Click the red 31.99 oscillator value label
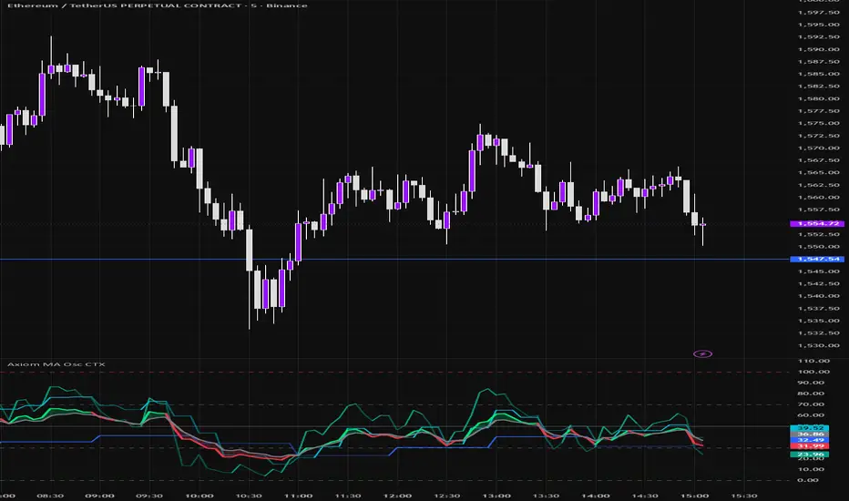This screenshot has width=849, height=501. (x=810, y=446)
